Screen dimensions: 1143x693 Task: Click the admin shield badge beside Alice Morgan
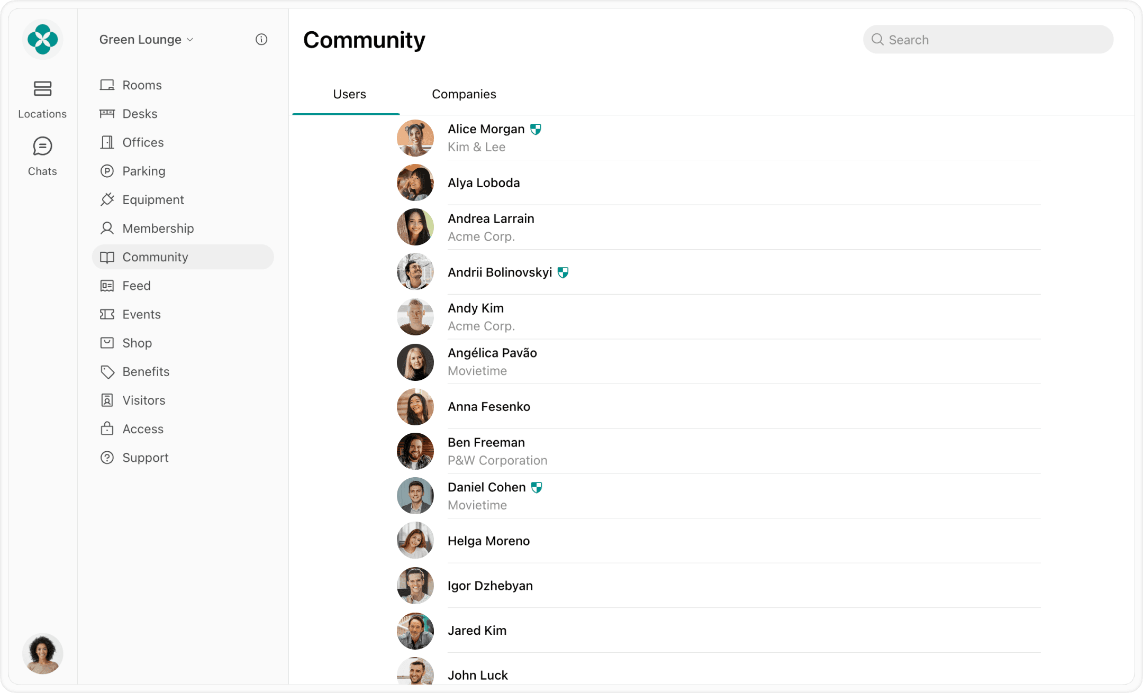(536, 129)
